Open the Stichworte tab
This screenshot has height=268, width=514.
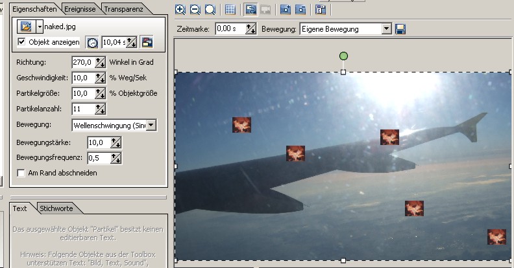(x=56, y=208)
